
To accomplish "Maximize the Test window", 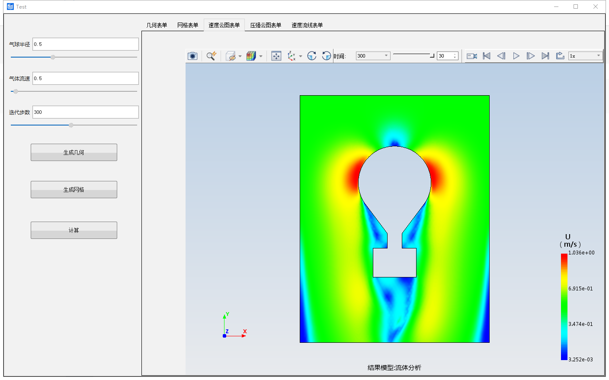I will coord(576,6).
